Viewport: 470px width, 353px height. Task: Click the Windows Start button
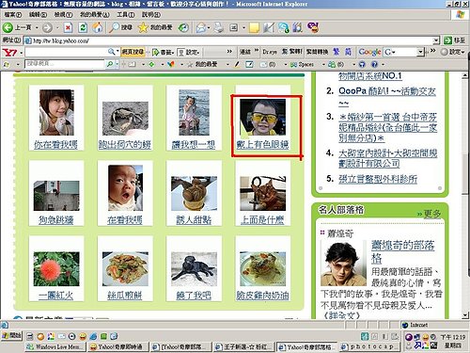11,335
